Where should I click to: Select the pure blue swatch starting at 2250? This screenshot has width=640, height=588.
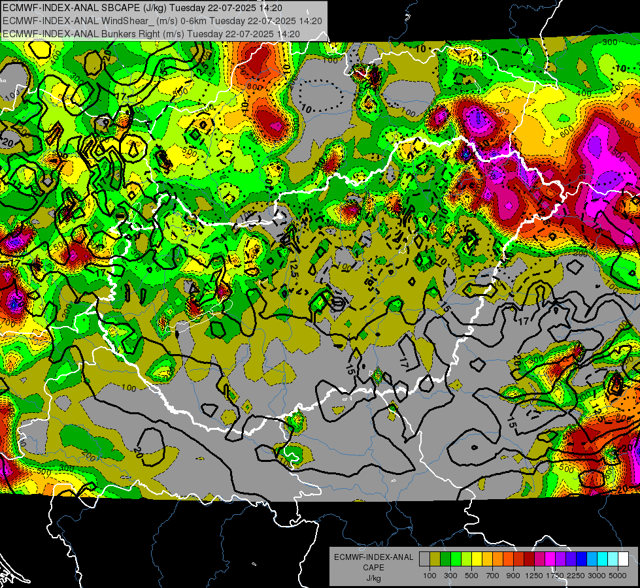click(x=582, y=559)
